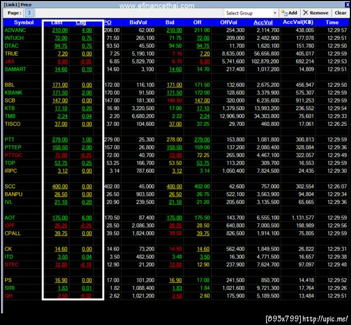
Task: Click the Add button in toolbar
Action: click(289, 13)
